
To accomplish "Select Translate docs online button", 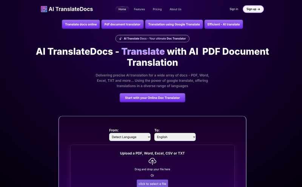I will tap(81, 24).
